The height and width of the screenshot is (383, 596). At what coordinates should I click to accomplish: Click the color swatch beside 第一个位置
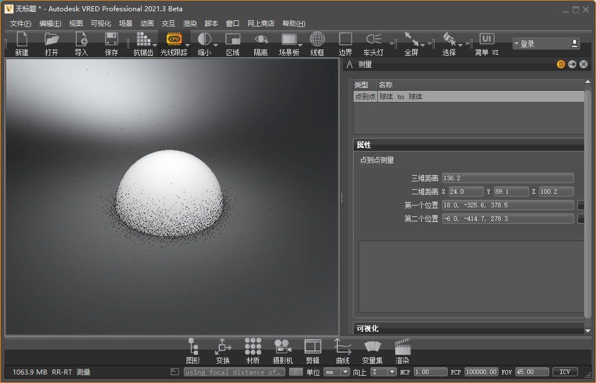(x=581, y=205)
